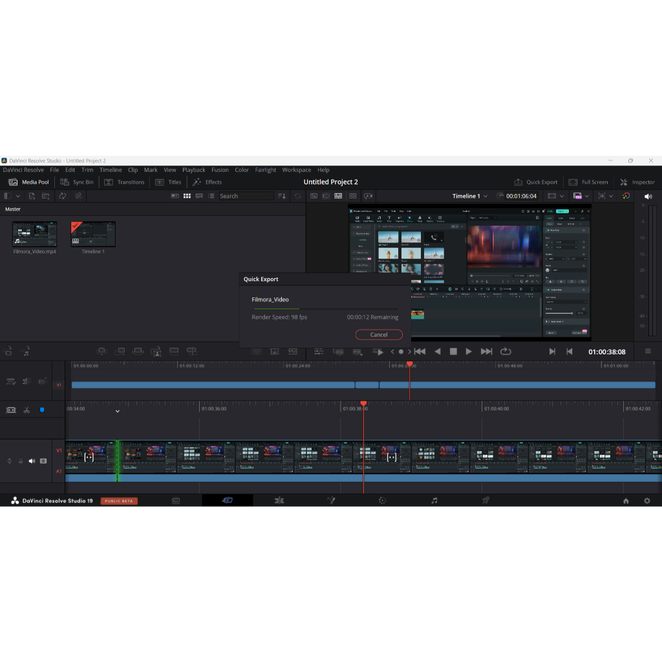The width and height of the screenshot is (662, 662).
Task: Switch viewer to Timeline mode
Action: pos(338,196)
